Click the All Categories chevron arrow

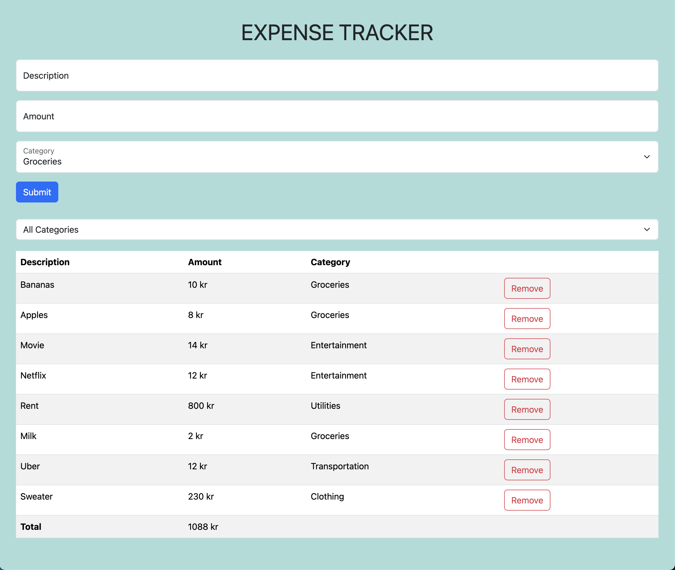647,229
